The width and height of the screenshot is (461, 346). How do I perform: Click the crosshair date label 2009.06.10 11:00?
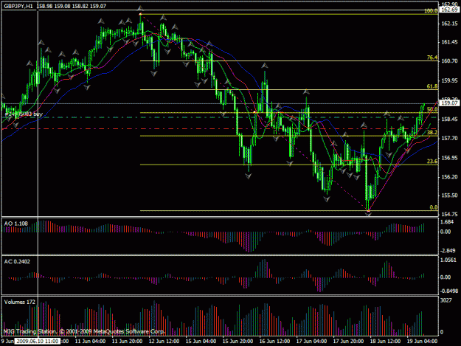(x=37, y=342)
